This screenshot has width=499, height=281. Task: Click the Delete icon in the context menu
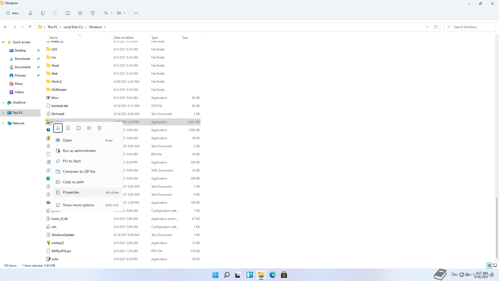pos(100,128)
